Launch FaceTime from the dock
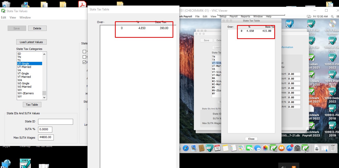 pyautogui.click(x=249, y=148)
